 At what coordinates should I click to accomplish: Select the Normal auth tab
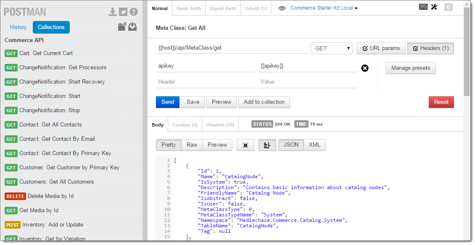[160, 8]
